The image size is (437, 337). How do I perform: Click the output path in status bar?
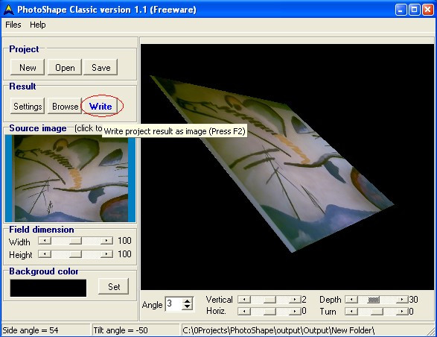(x=278, y=330)
